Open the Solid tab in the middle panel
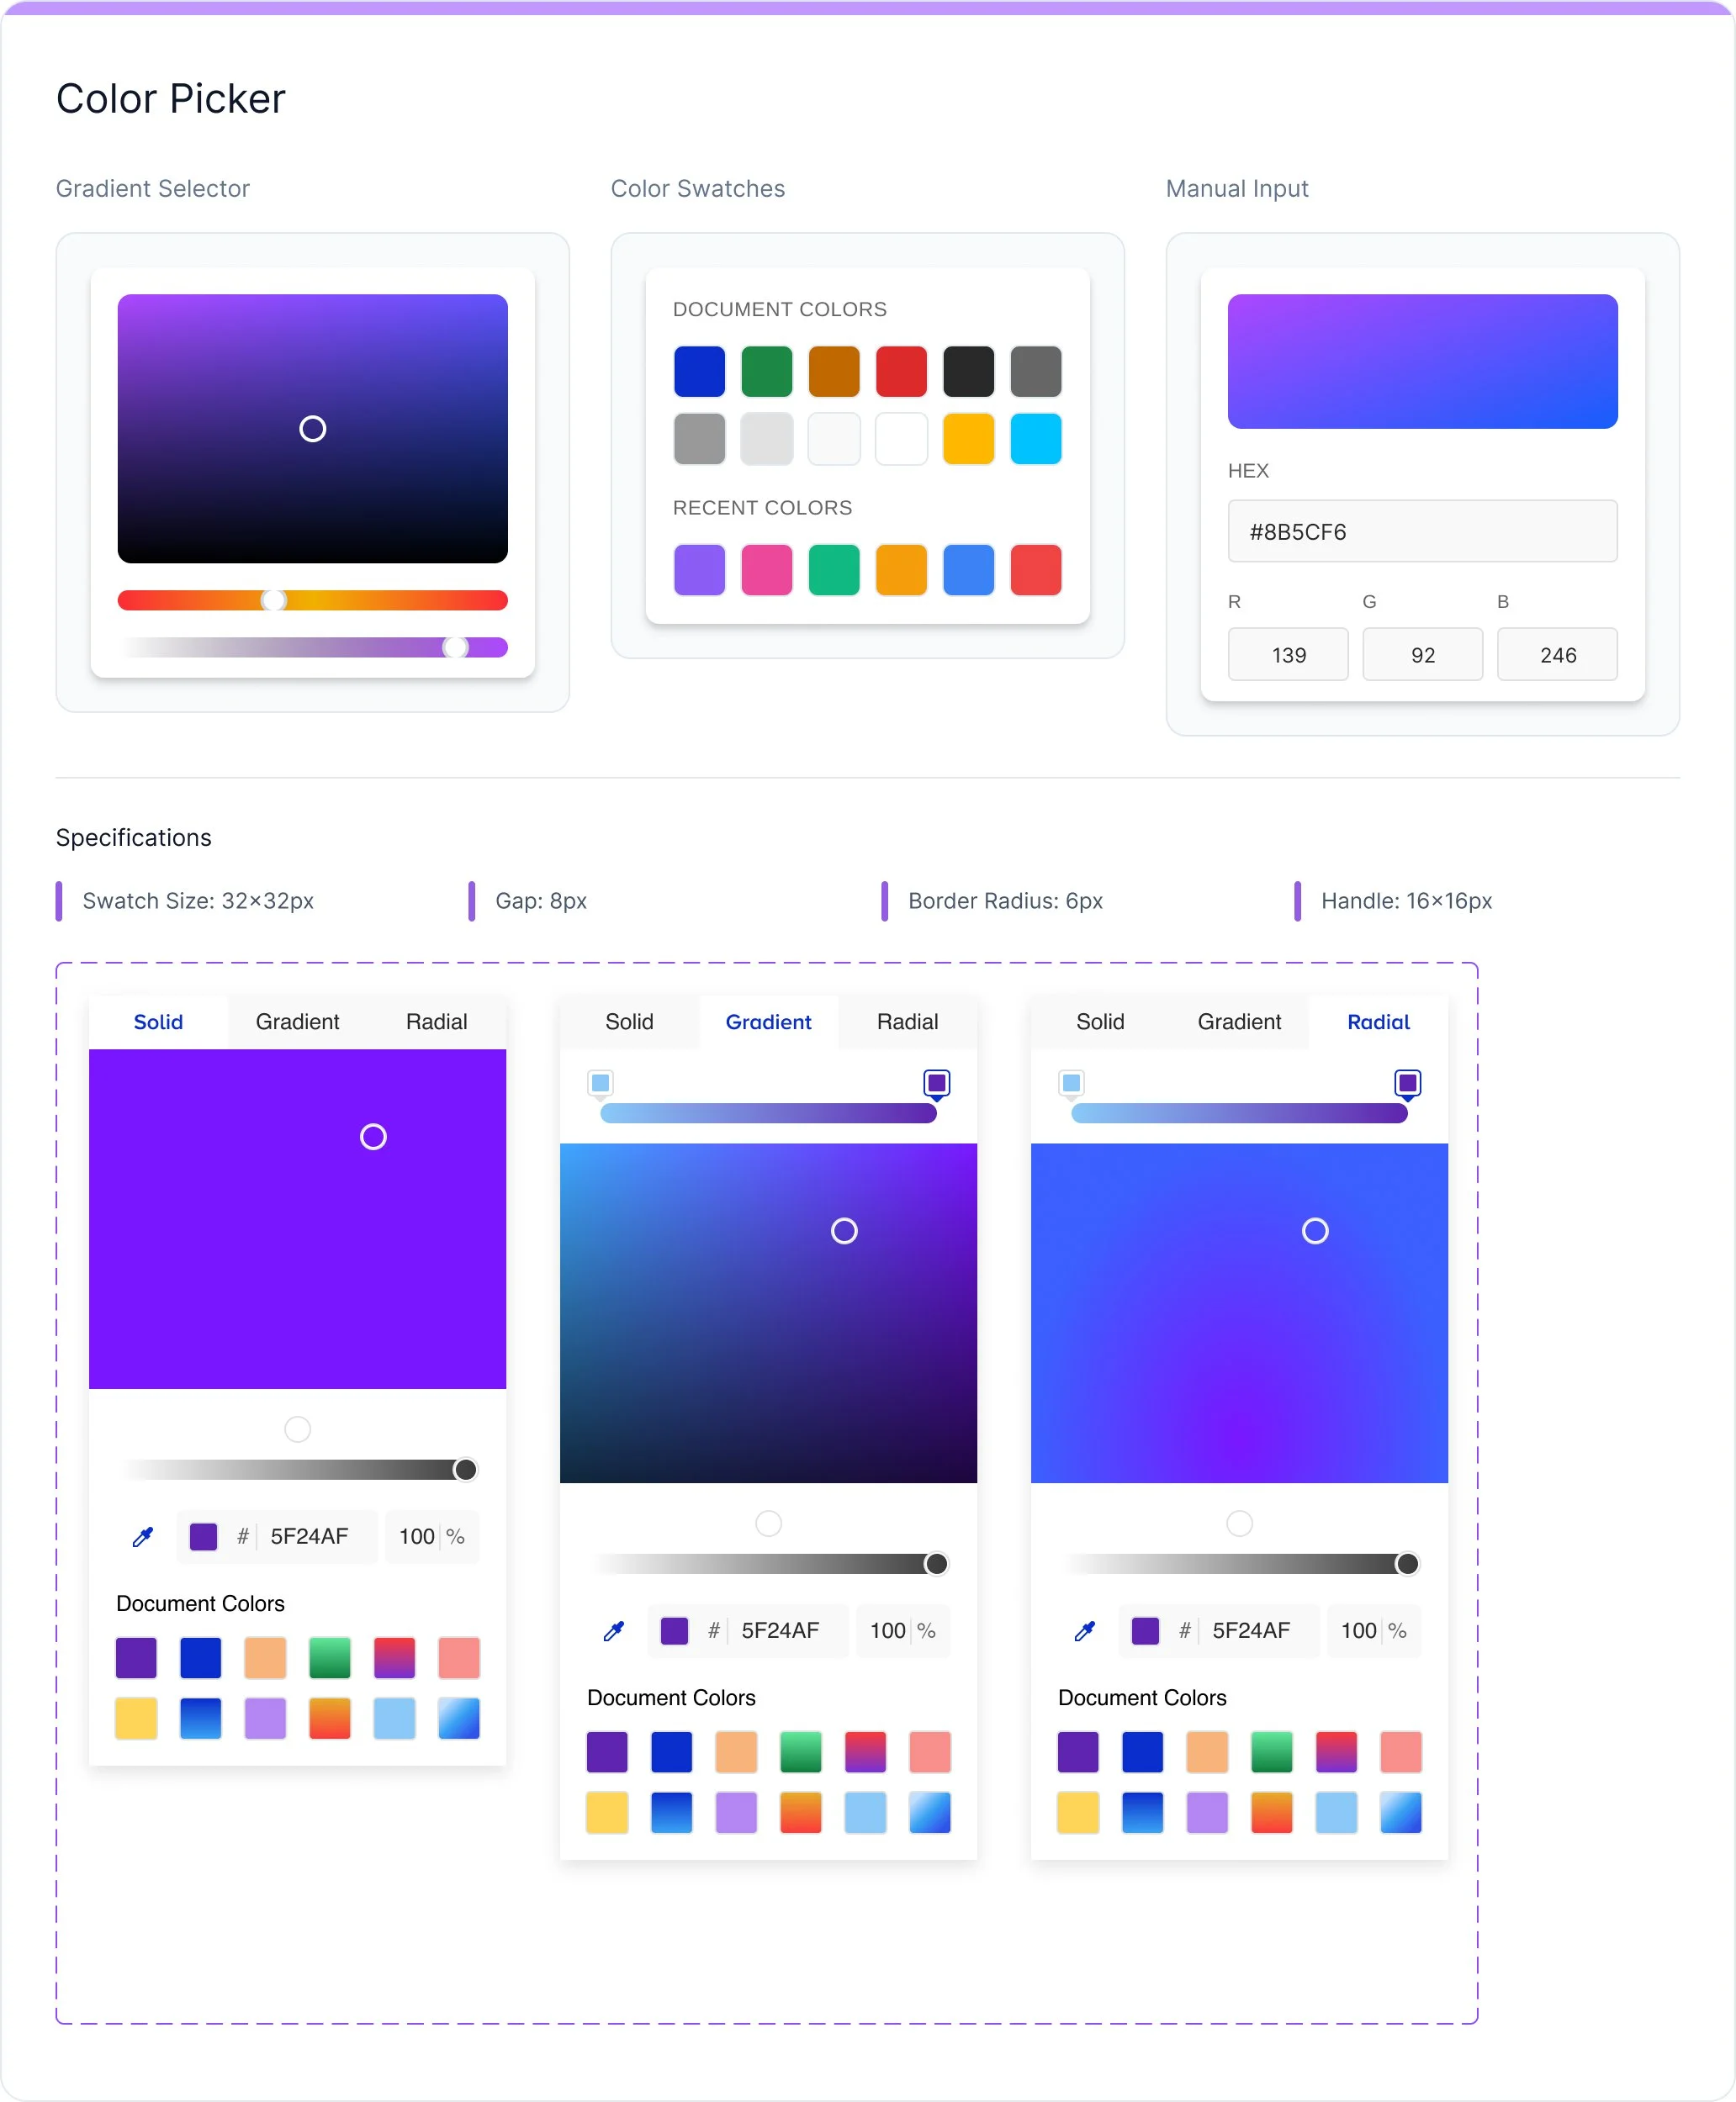This screenshot has width=1736, height=2102. 629,1022
